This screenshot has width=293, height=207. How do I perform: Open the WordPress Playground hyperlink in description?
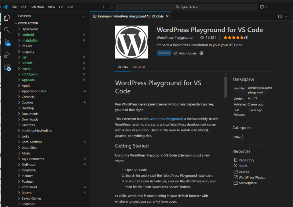pos(166,119)
